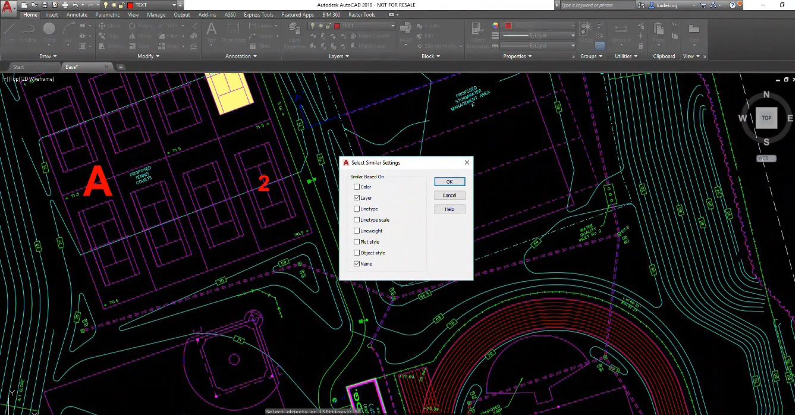Switch to the Annotate ribbon tab

coord(77,15)
